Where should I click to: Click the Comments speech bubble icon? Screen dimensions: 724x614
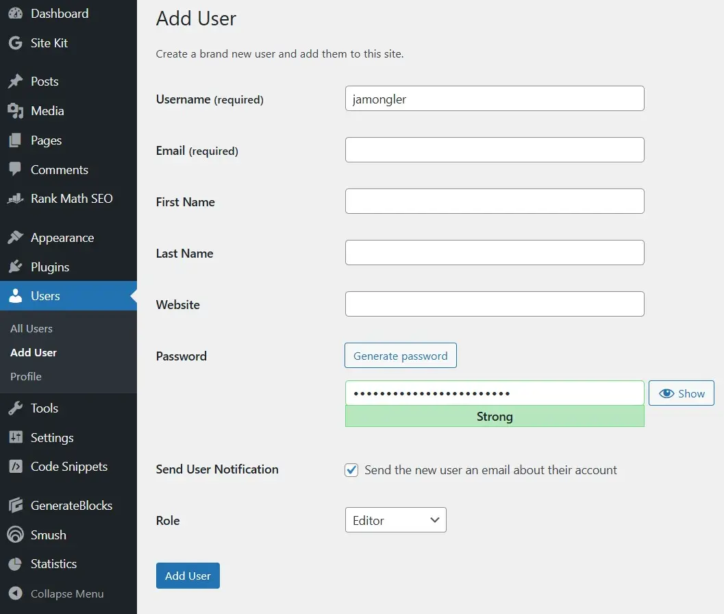point(15,170)
